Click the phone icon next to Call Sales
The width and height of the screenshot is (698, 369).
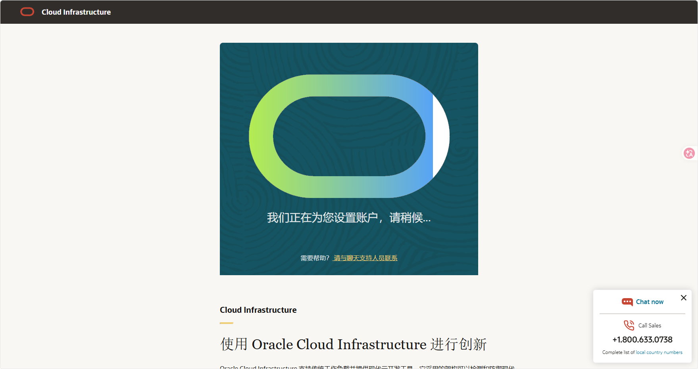[x=629, y=325]
